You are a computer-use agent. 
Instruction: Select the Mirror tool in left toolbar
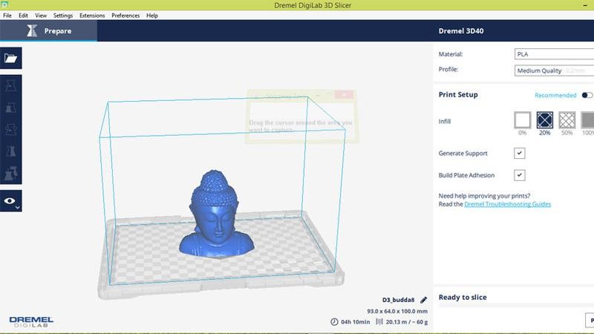tap(11, 151)
